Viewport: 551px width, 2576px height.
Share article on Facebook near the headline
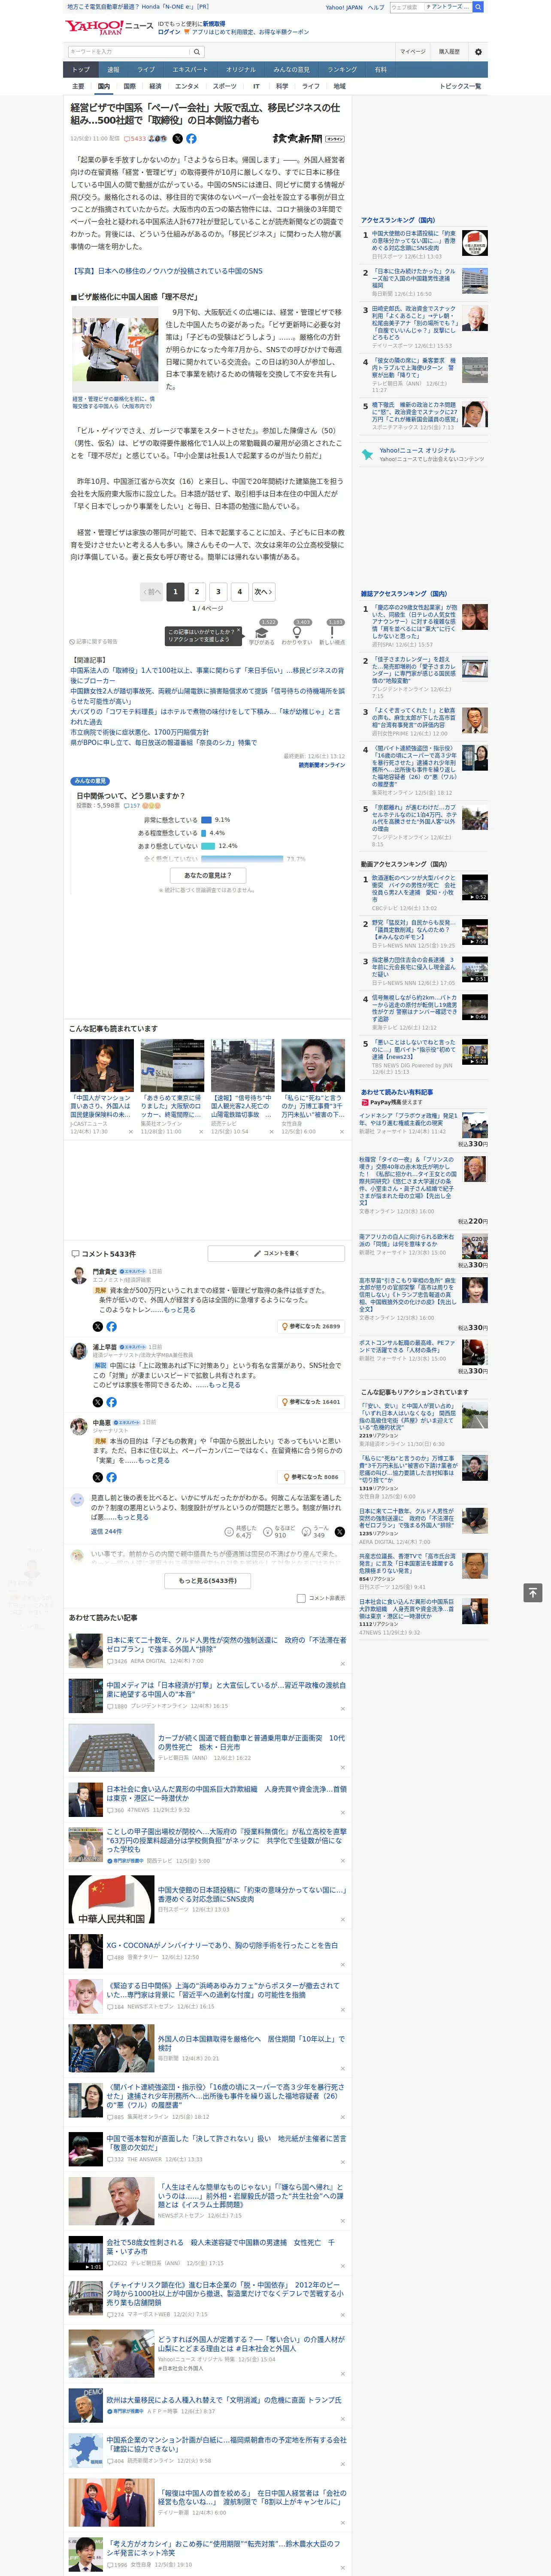[191, 139]
